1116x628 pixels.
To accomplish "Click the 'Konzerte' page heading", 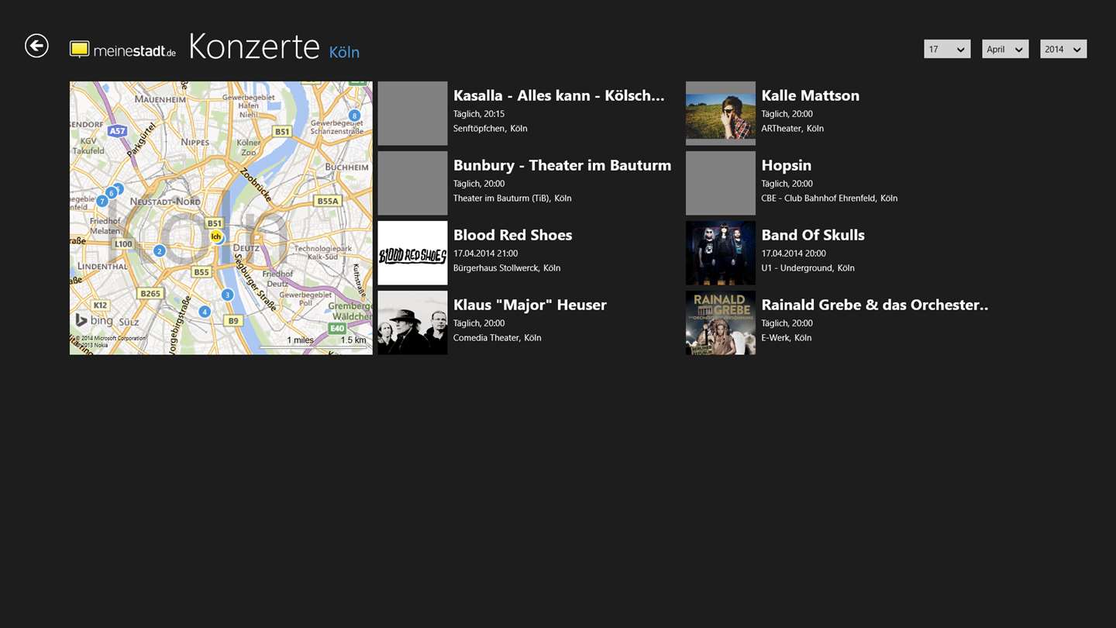I will pyautogui.click(x=253, y=47).
